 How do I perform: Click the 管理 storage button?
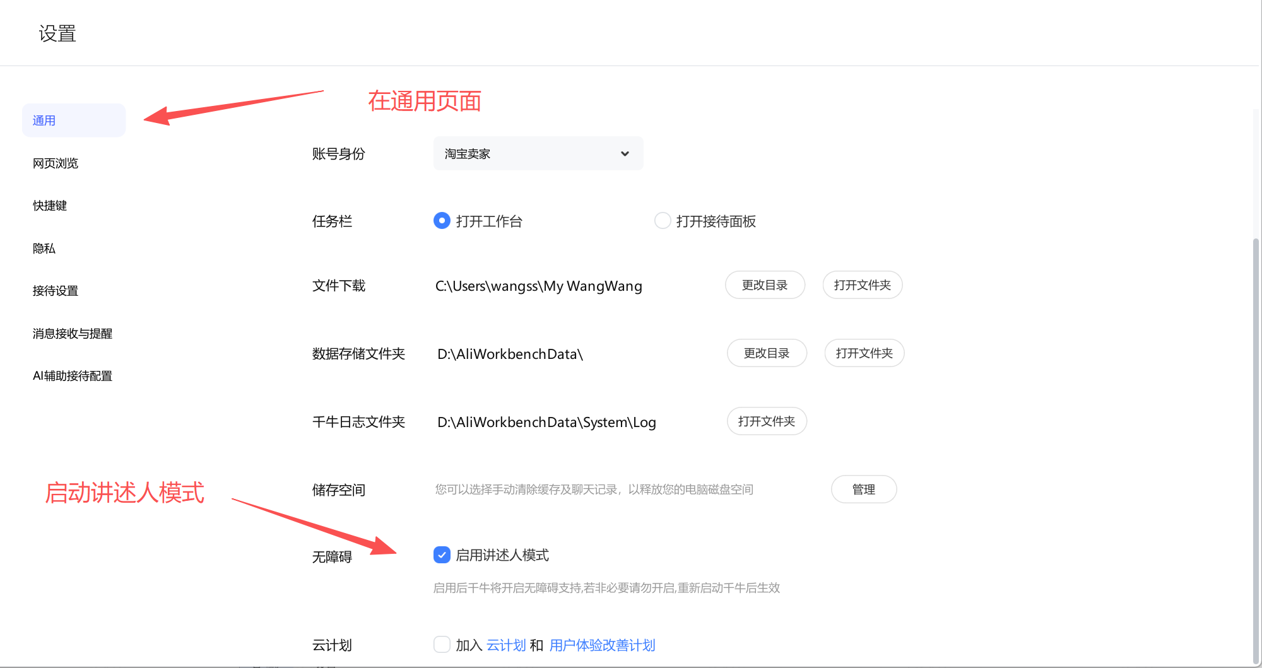tap(864, 489)
